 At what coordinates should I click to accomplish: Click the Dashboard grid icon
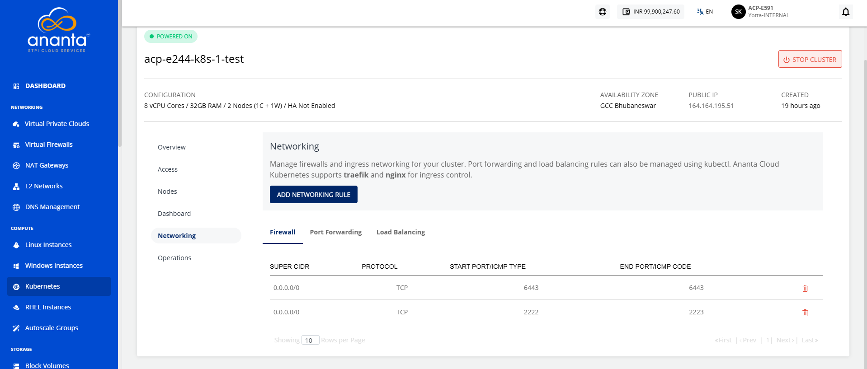click(x=16, y=86)
